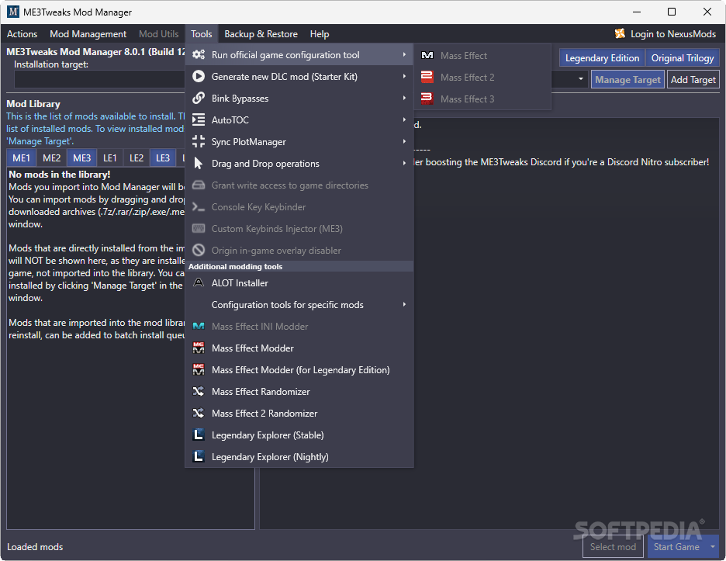
Task: Click the red Mass Effect 2 icon
Action: tap(427, 77)
